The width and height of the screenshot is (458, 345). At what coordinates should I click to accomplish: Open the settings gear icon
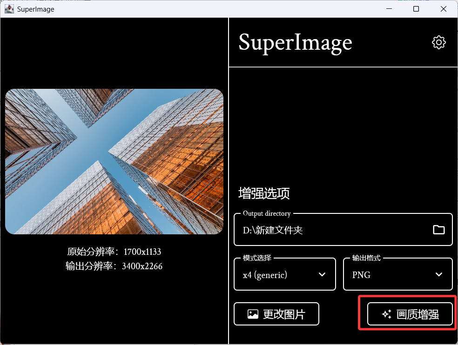(438, 42)
